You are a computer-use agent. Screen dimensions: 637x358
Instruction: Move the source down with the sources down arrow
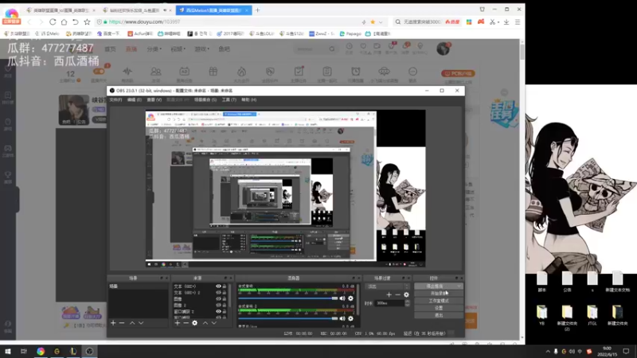coord(213,323)
